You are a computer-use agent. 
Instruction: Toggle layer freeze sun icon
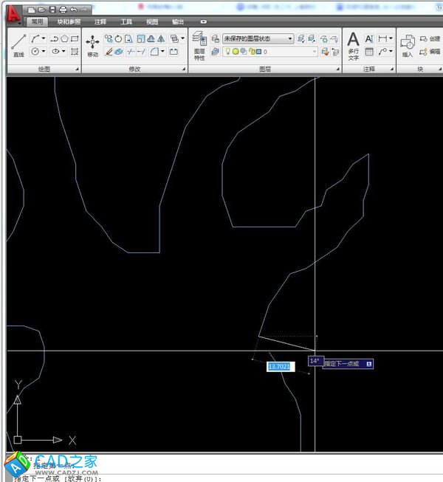(236, 52)
